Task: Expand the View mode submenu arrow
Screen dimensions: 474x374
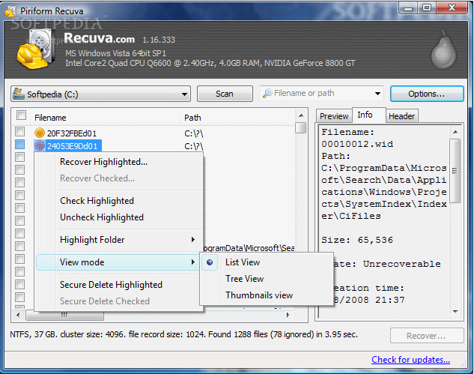Action: [193, 262]
